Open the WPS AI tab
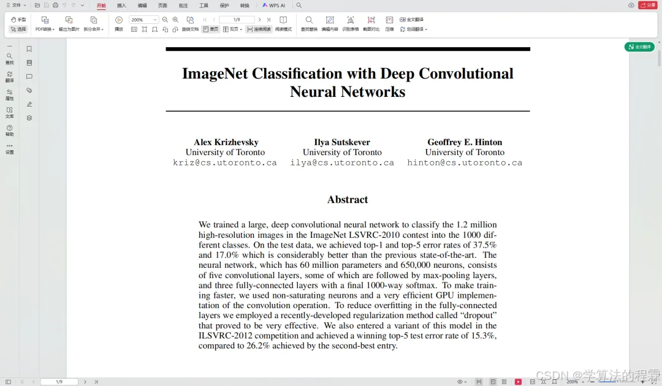 (274, 6)
